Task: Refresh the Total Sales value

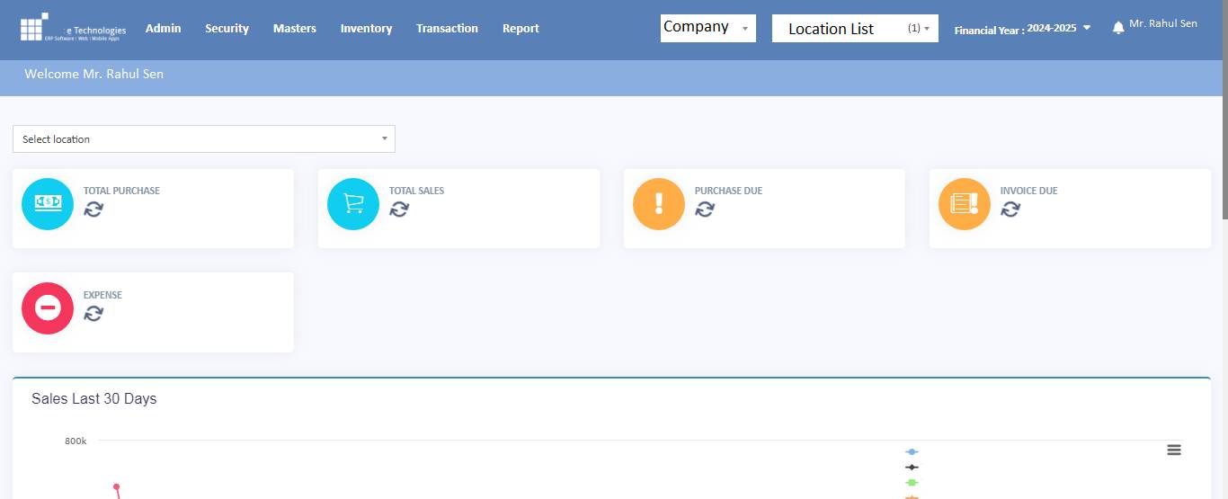Action: point(399,209)
